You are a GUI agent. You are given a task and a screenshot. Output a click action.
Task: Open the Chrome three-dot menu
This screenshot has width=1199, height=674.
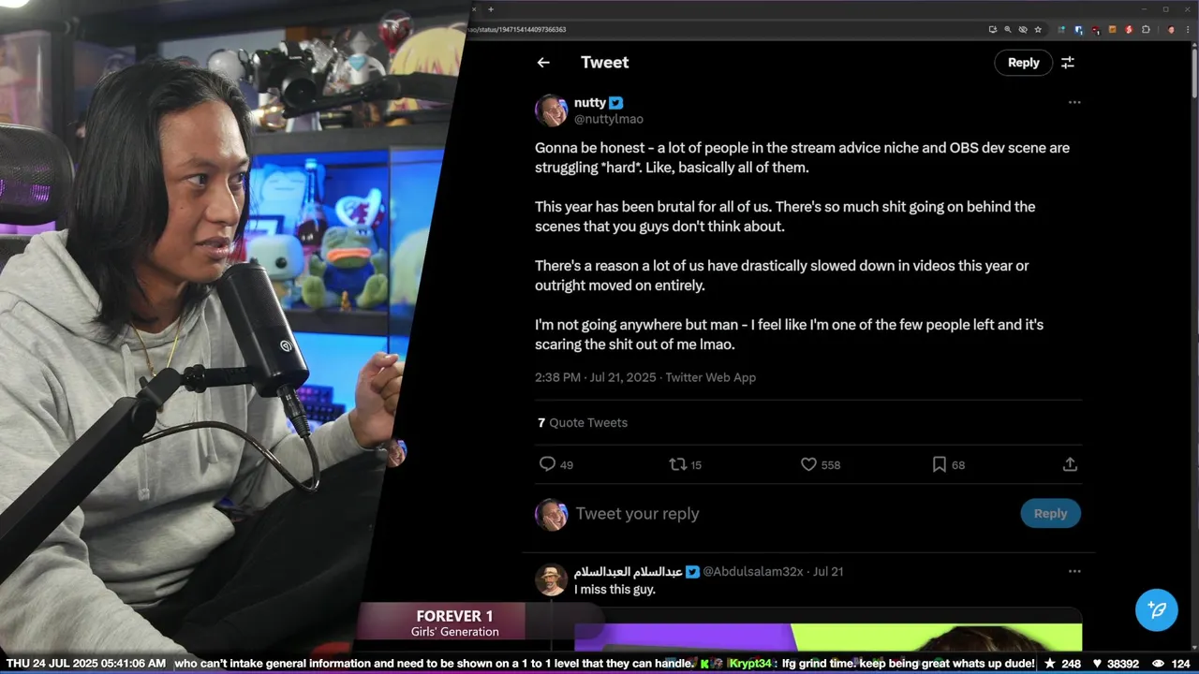pos(1188,30)
